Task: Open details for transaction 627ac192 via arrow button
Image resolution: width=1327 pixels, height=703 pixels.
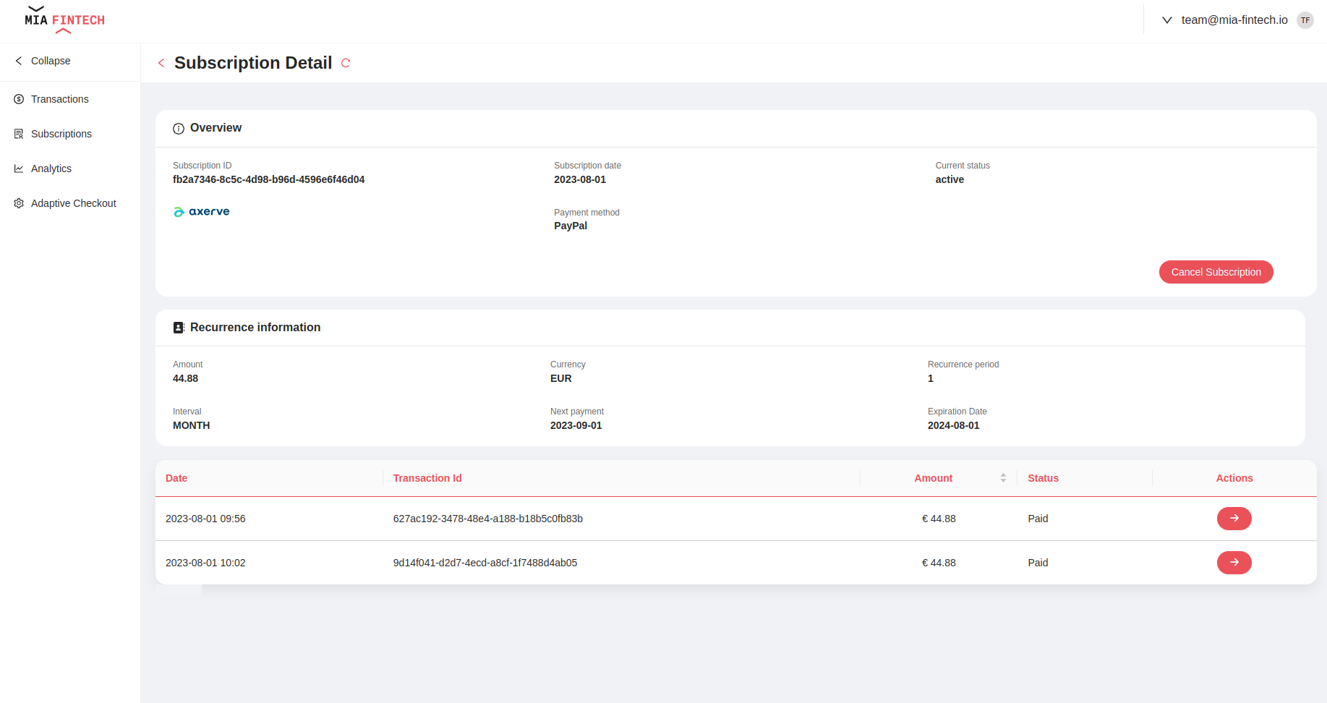Action: tap(1234, 519)
